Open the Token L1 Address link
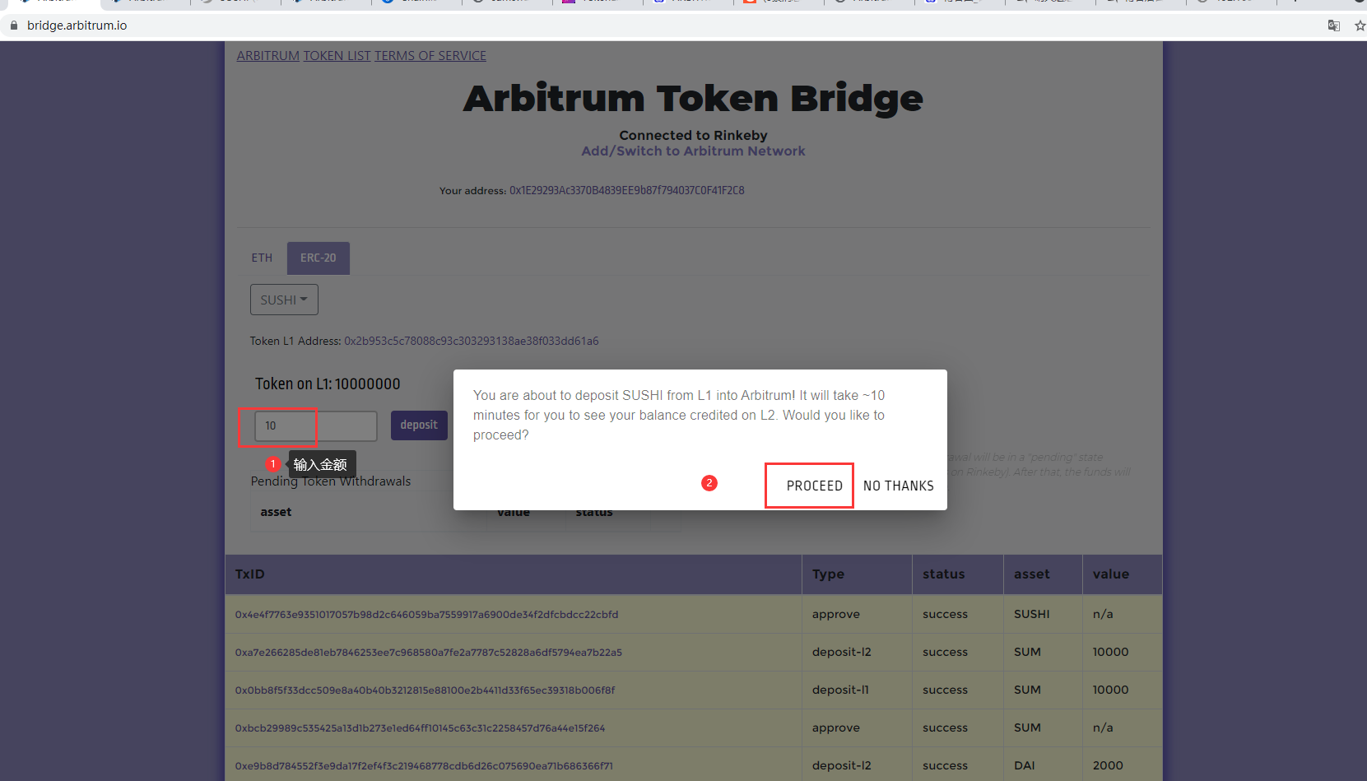1367x781 pixels. [472, 341]
